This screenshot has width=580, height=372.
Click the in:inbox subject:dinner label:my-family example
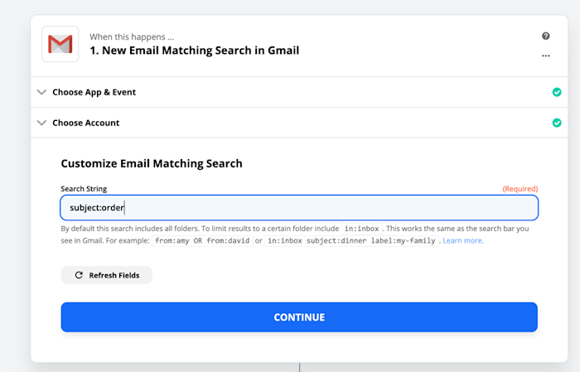351,241
